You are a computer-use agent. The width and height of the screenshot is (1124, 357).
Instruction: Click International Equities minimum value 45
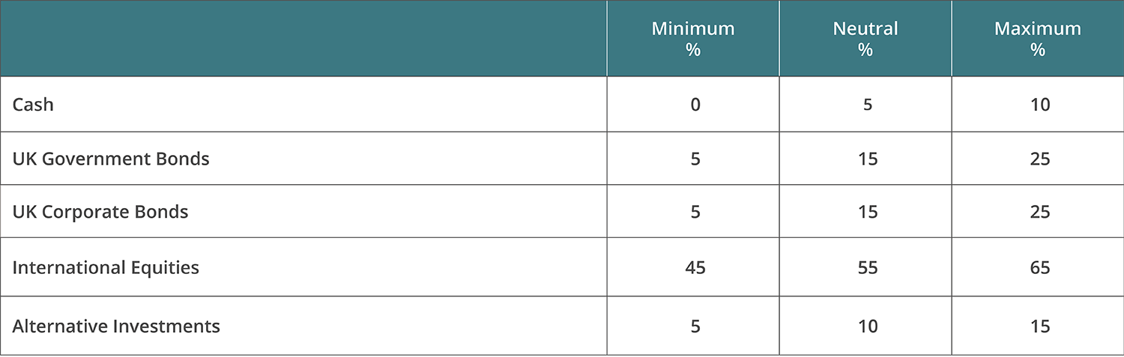[695, 267]
